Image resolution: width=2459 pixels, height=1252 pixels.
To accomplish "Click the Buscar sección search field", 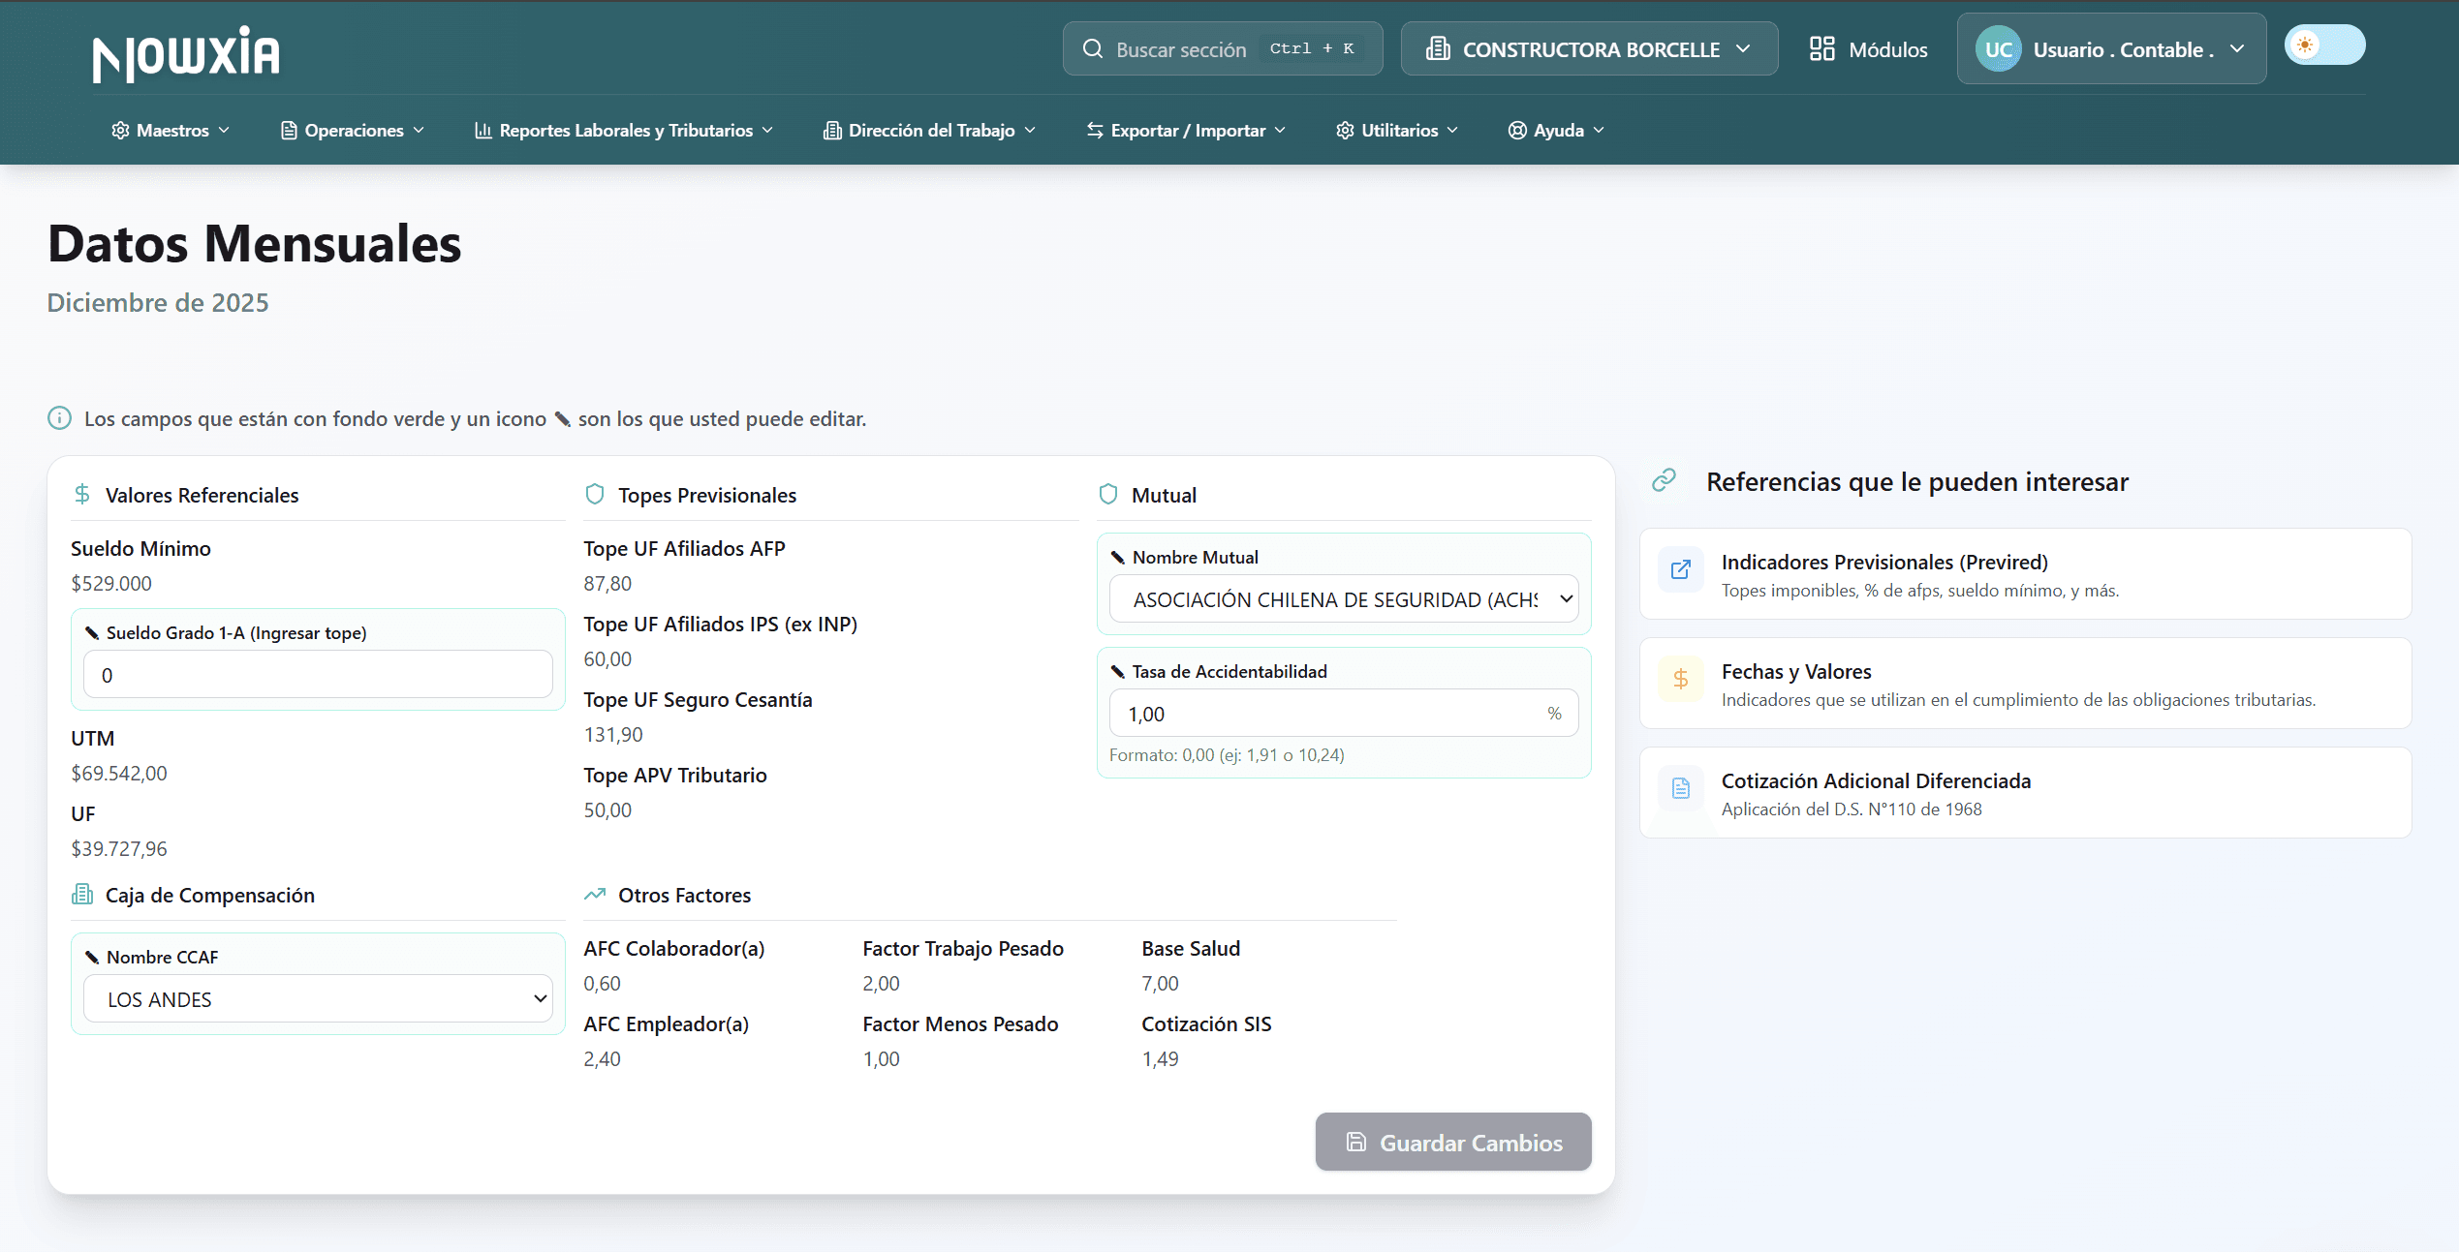I will pos(1223,48).
